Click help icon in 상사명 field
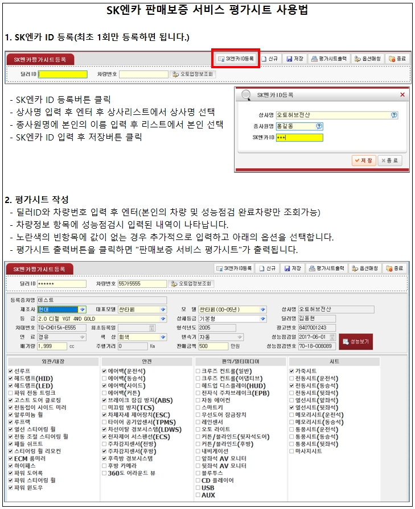Image resolution: width=415 pixels, height=509 pixels. (394, 115)
